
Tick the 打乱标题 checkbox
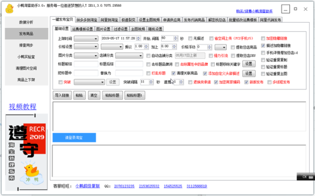coord(148,73)
